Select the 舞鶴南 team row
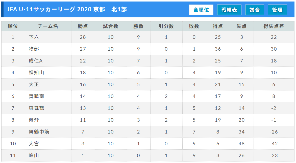The image size is (296, 163). [x=148, y=96]
